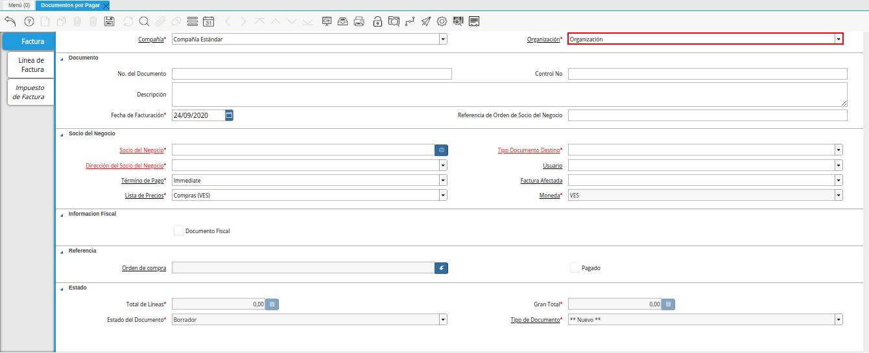The height and width of the screenshot is (353, 869).
Task: Enable the Documento Fiscal checkbox
Action: [x=179, y=231]
